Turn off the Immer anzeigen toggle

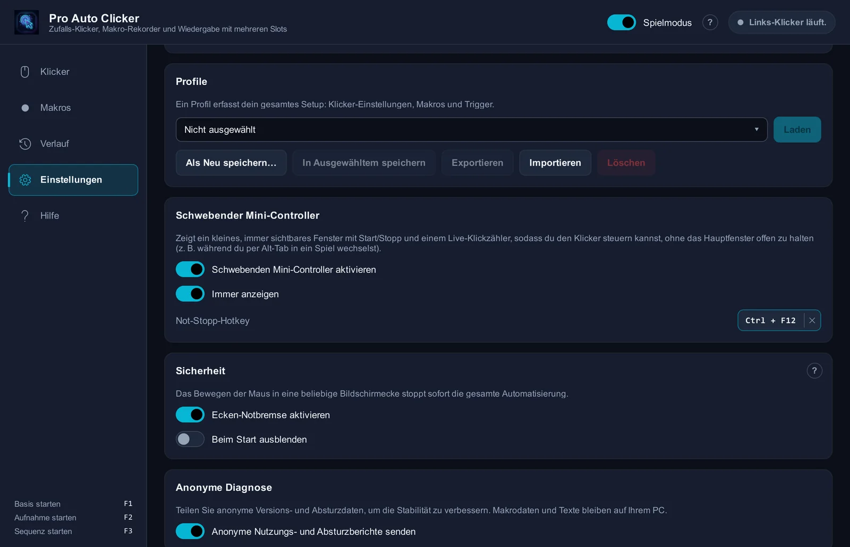(x=190, y=294)
